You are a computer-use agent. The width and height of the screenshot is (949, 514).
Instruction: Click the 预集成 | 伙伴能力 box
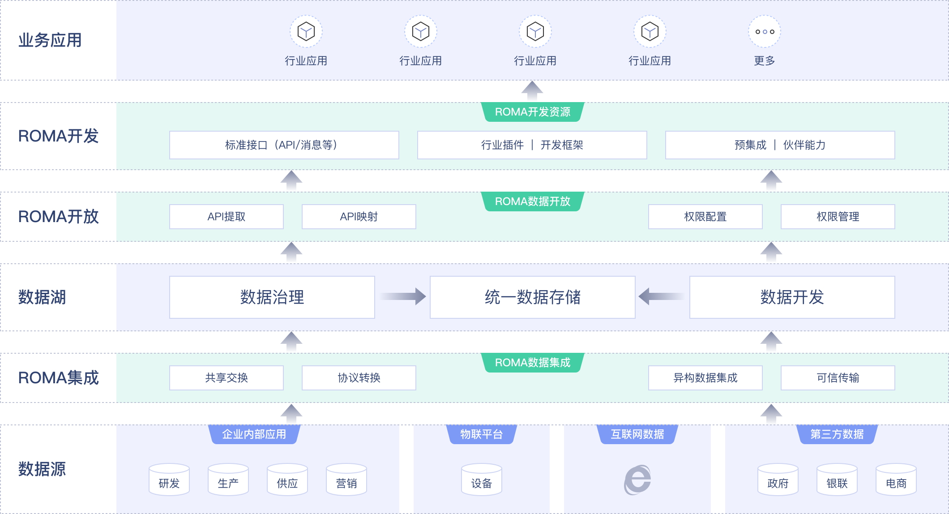click(780, 145)
